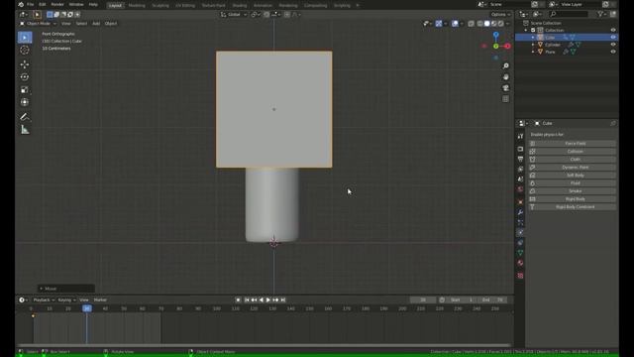Hide the Collection in outliner
Image resolution: width=634 pixels, height=357 pixels.
(613, 30)
